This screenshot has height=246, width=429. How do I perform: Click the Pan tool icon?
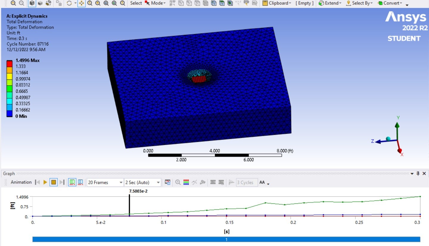(81, 3)
